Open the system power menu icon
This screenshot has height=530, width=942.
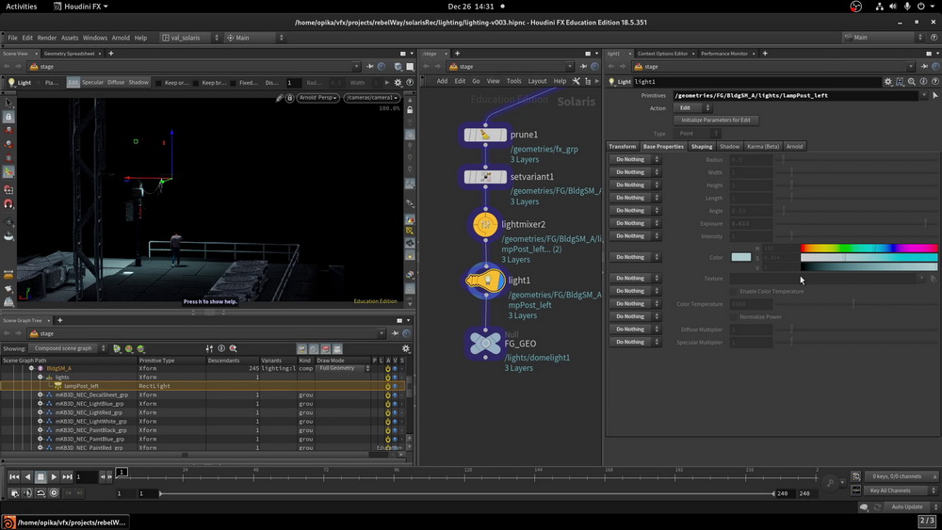click(921, 7)
